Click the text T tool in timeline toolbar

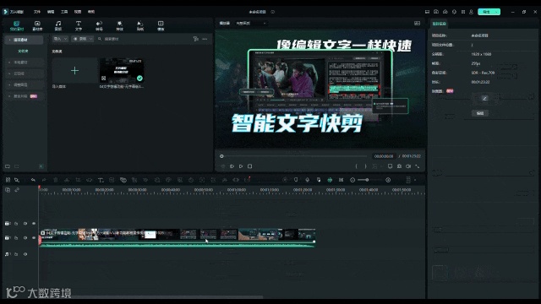coord(101,180)
